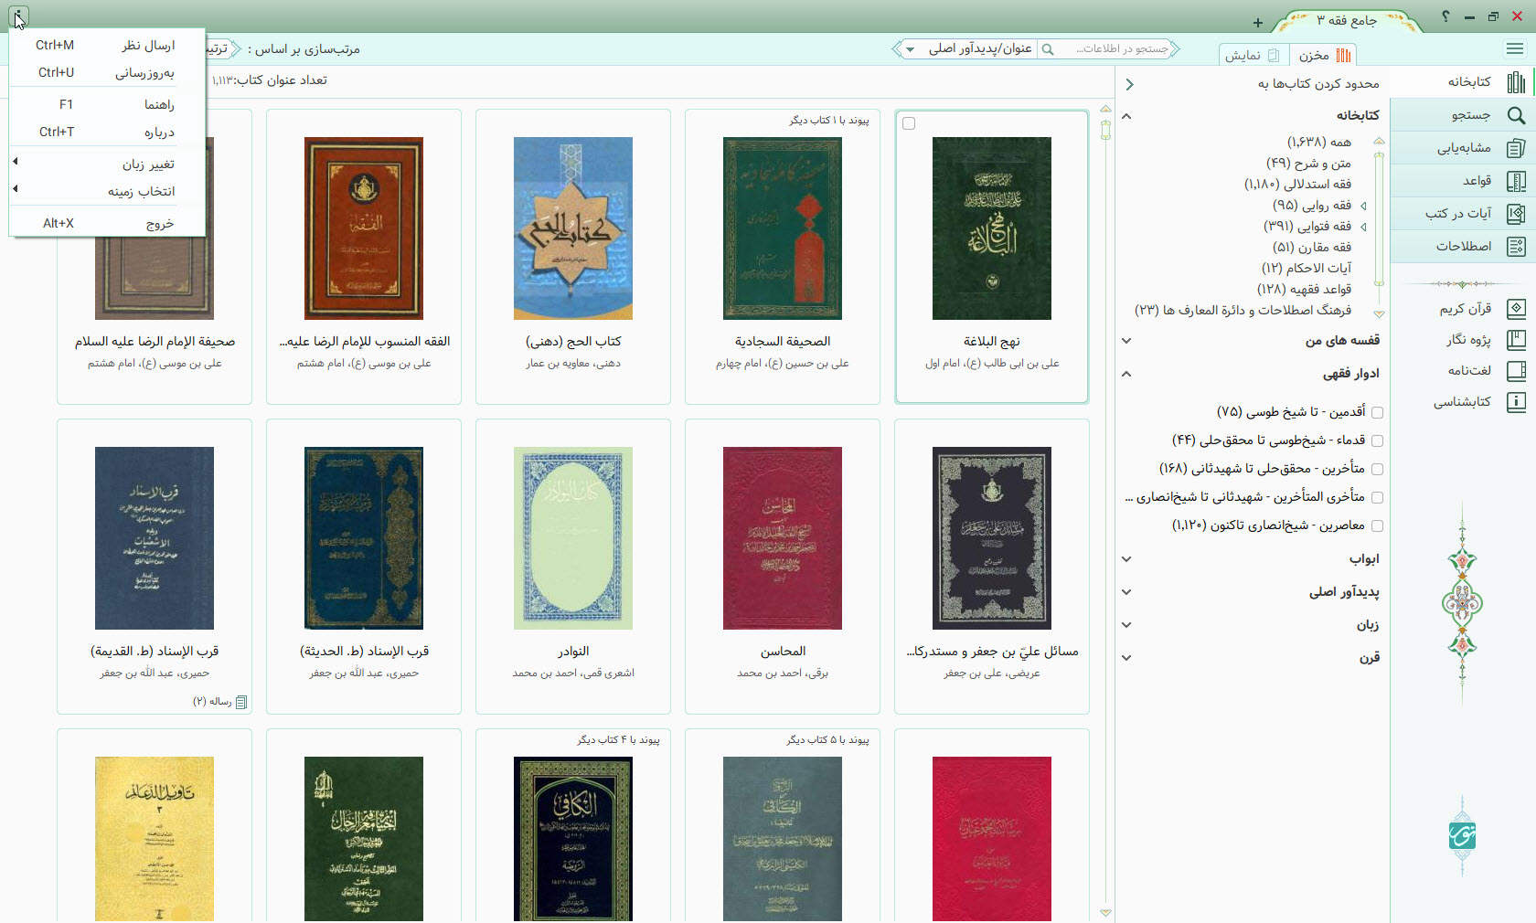Image resolution: width=1536 pixels, height=923 pixels.
Task: Collapse the کتابخانه filter section
Action: point(1126,116)
